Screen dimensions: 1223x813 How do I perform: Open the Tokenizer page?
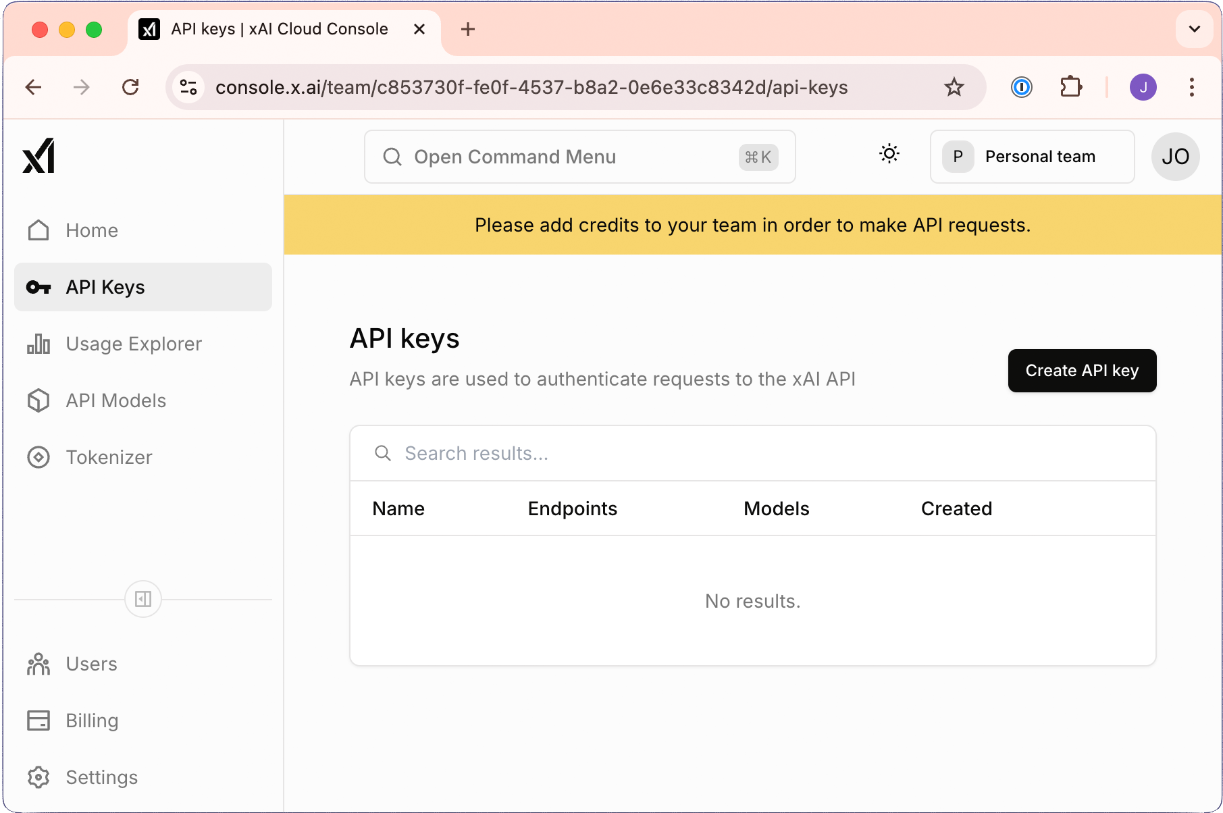[142, 457]
